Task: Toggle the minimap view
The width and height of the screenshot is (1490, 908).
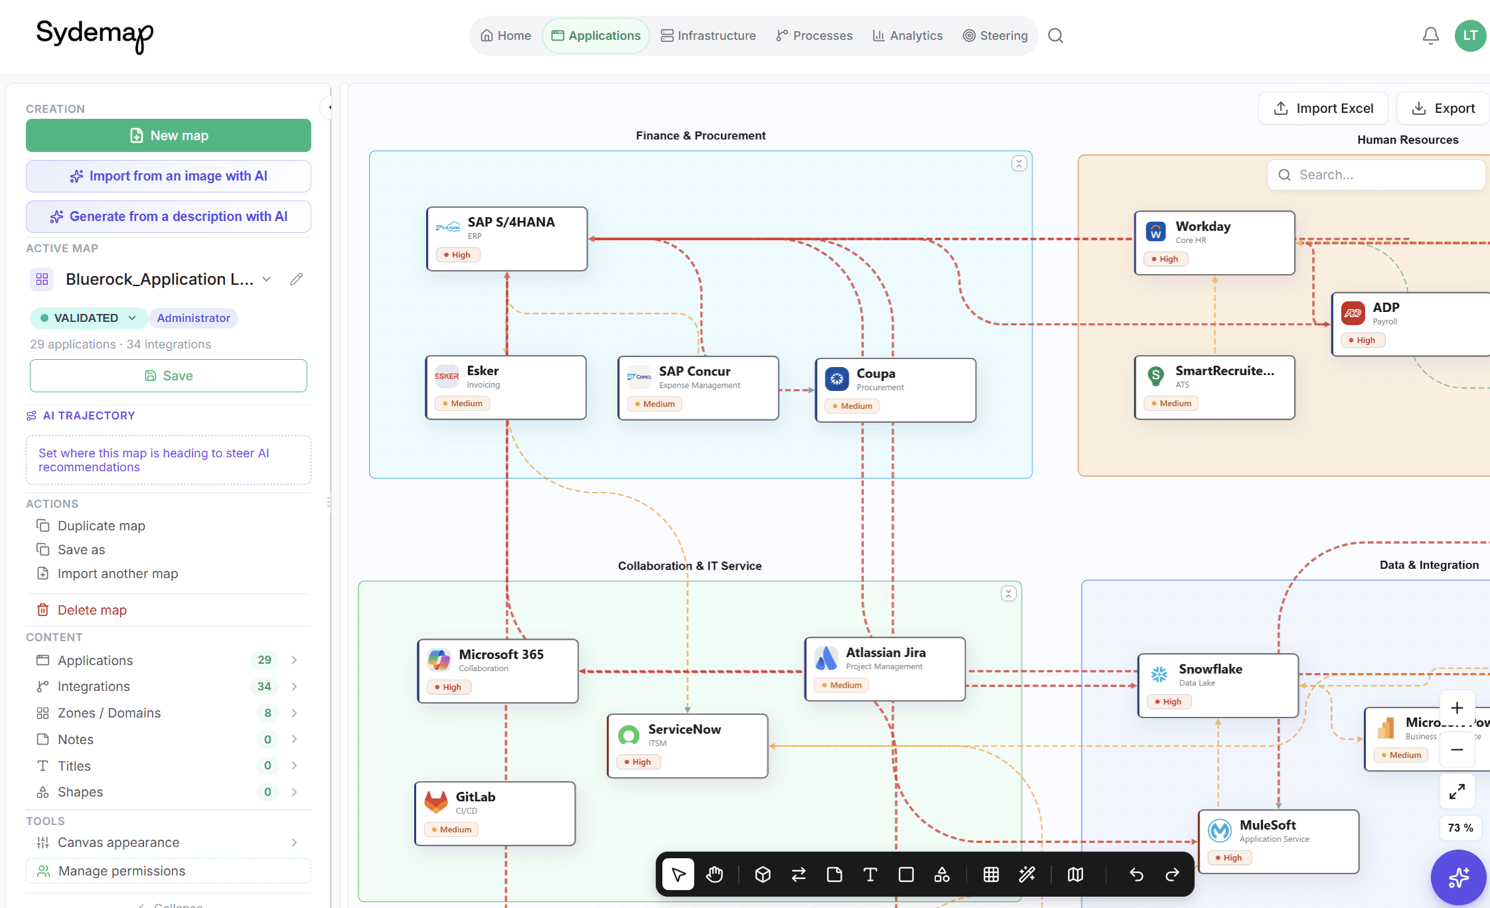Action: click(x=1075, y=874)
